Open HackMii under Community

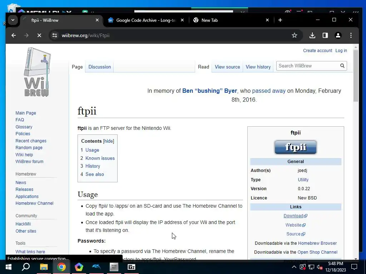(23, 224)
